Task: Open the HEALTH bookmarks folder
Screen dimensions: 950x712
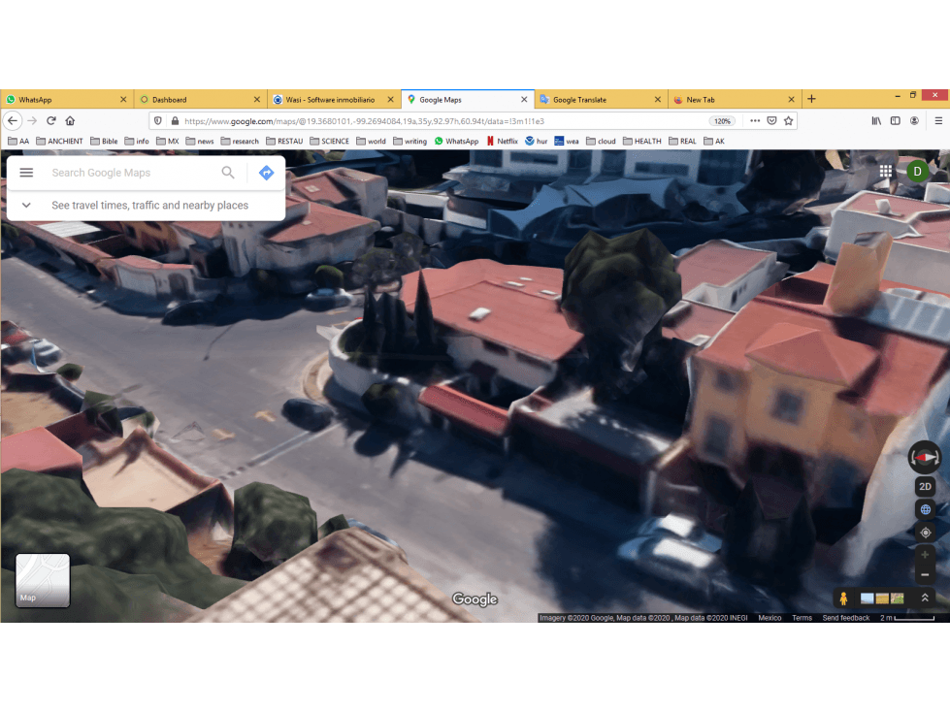Action: pos(641,141)
